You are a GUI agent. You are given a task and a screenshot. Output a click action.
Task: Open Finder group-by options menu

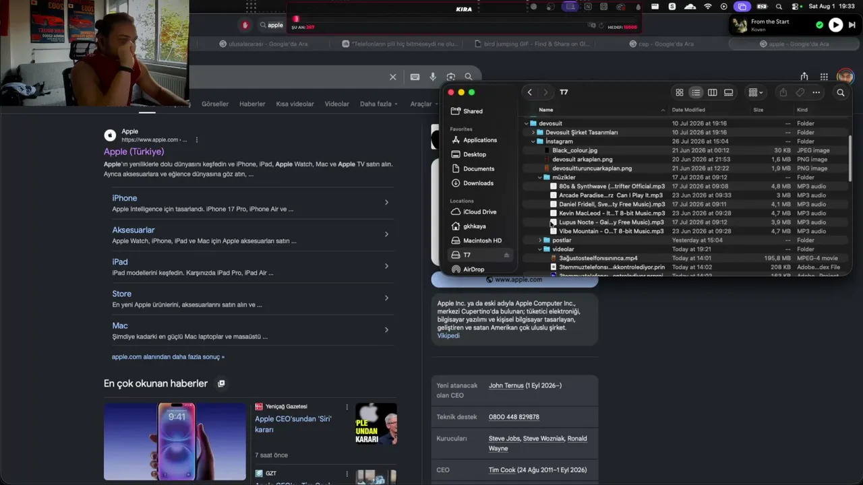(756, 92)
